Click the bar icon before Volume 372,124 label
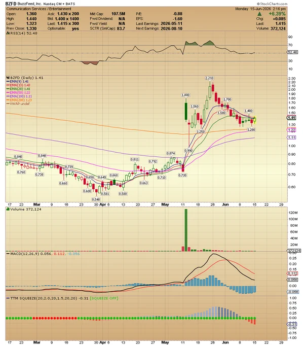Viewport: 303px width, 345px height. click(8, 209)
